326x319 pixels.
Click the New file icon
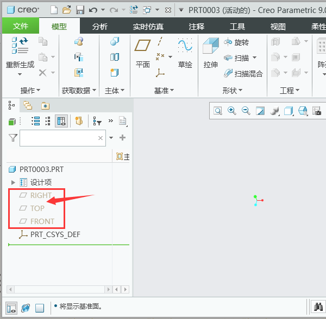54,10
